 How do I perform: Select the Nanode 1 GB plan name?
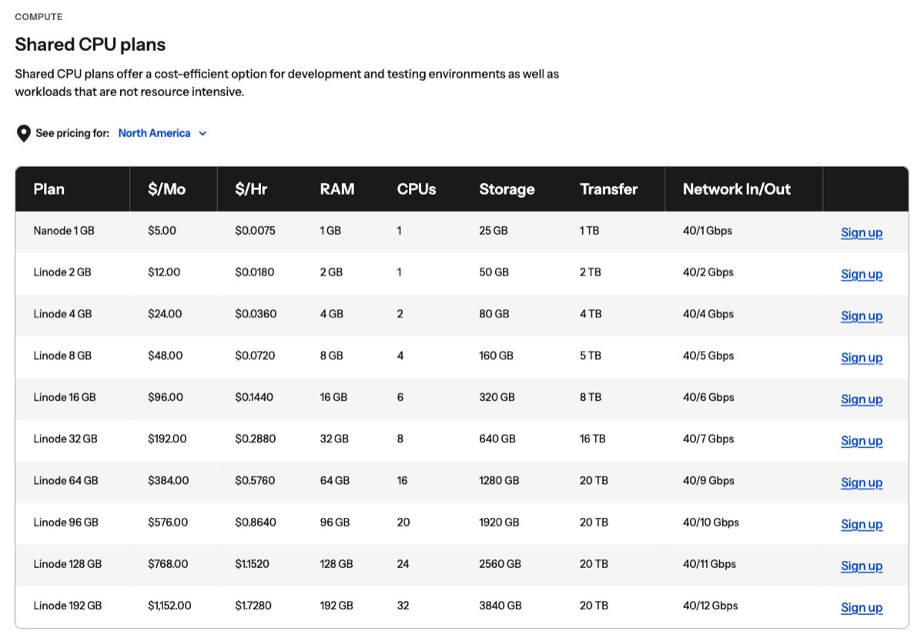pos(64,230)
